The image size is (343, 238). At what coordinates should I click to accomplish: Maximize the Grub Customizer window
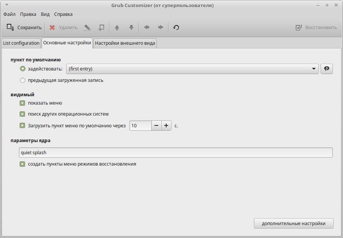327,5
